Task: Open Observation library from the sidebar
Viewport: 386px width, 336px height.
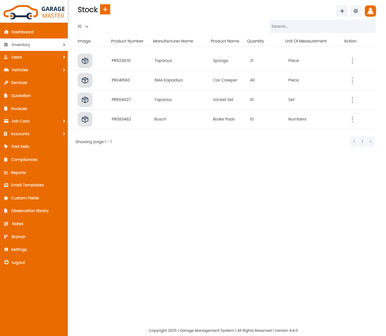Action: [x=30, y=211]
